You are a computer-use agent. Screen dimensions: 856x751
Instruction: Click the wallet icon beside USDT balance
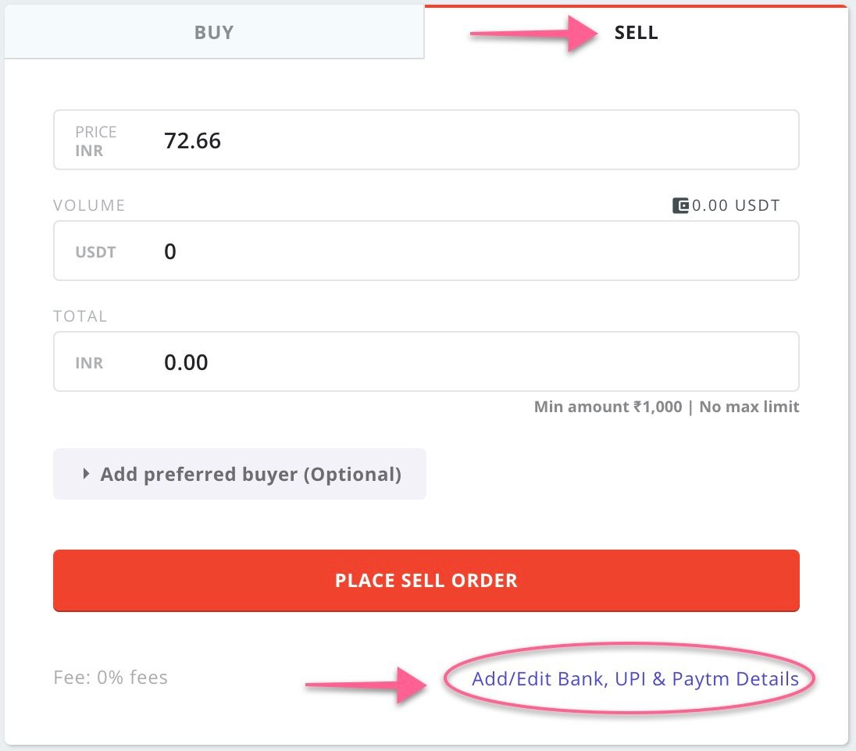pyautogui.click(x=680, y=206)
